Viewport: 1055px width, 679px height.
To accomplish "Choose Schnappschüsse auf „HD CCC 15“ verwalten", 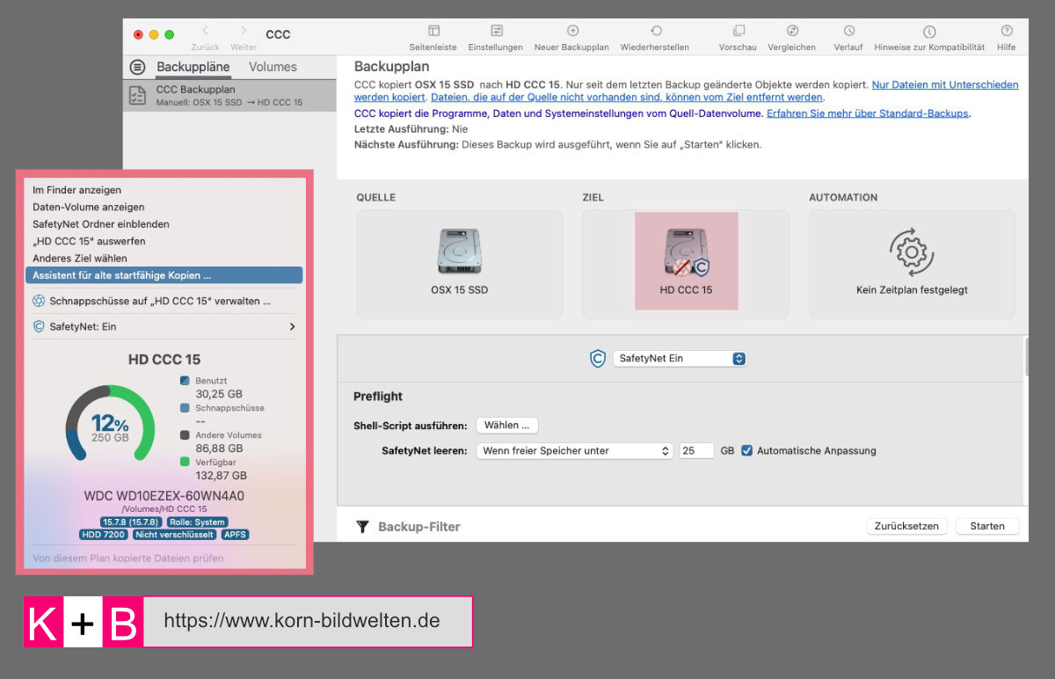I will (160, 301).
